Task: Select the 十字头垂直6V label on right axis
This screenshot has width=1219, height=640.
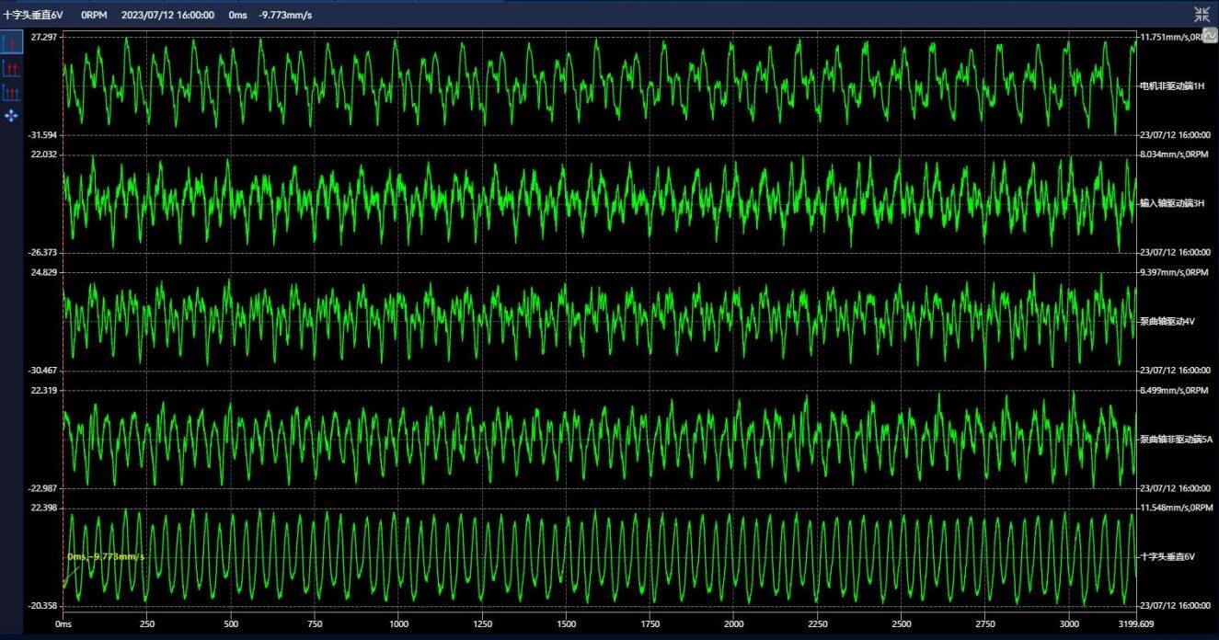Action: click(1167, 556)
